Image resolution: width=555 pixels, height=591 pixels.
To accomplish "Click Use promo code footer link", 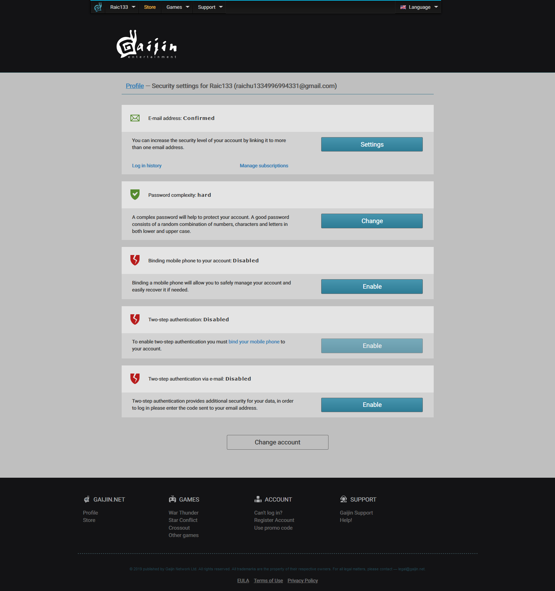I will tap(273, 528).
